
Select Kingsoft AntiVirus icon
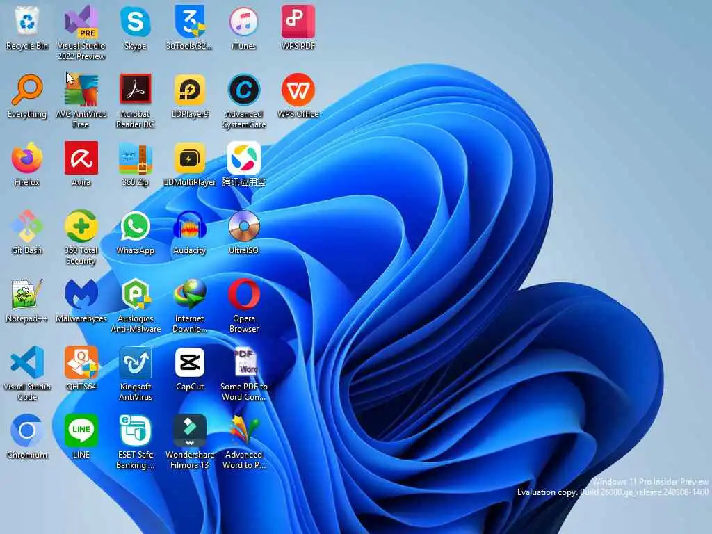tap(136, 362)
